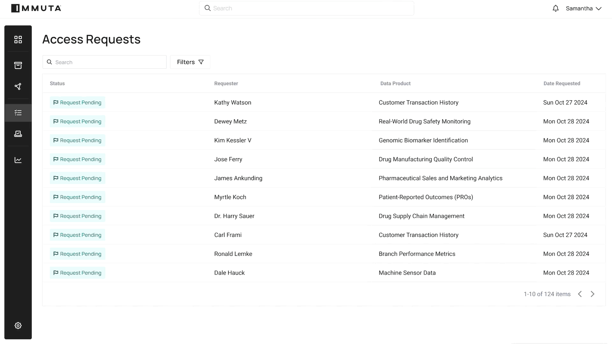The image size is (612, 344).
Task: Focus the global Search field at top
Action: [306, 8]
